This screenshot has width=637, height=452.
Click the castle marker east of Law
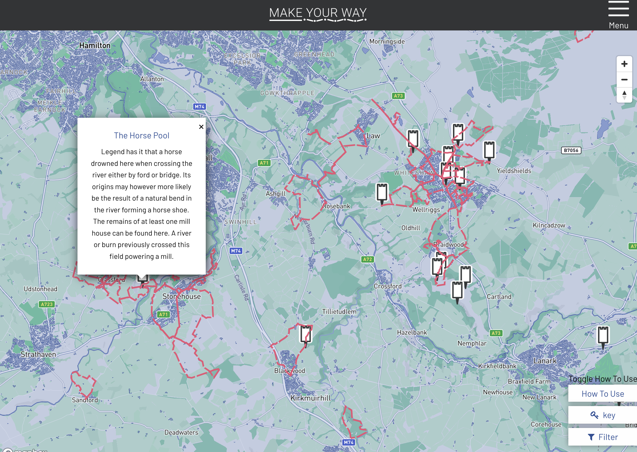[x=413, y=139]
